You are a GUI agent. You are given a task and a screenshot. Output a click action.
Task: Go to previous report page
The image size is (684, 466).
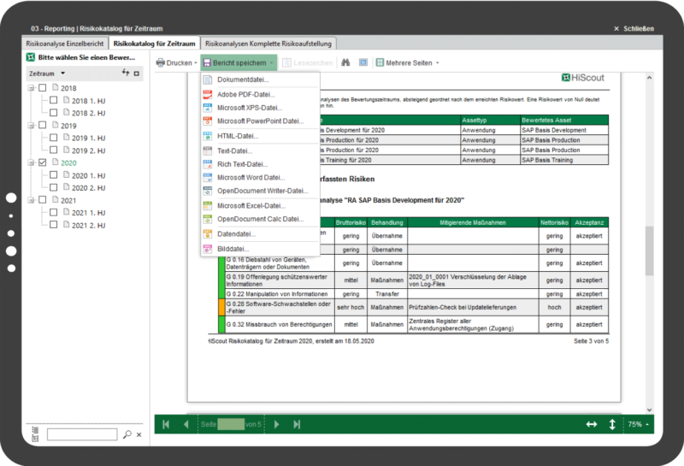tap(186, 424)
